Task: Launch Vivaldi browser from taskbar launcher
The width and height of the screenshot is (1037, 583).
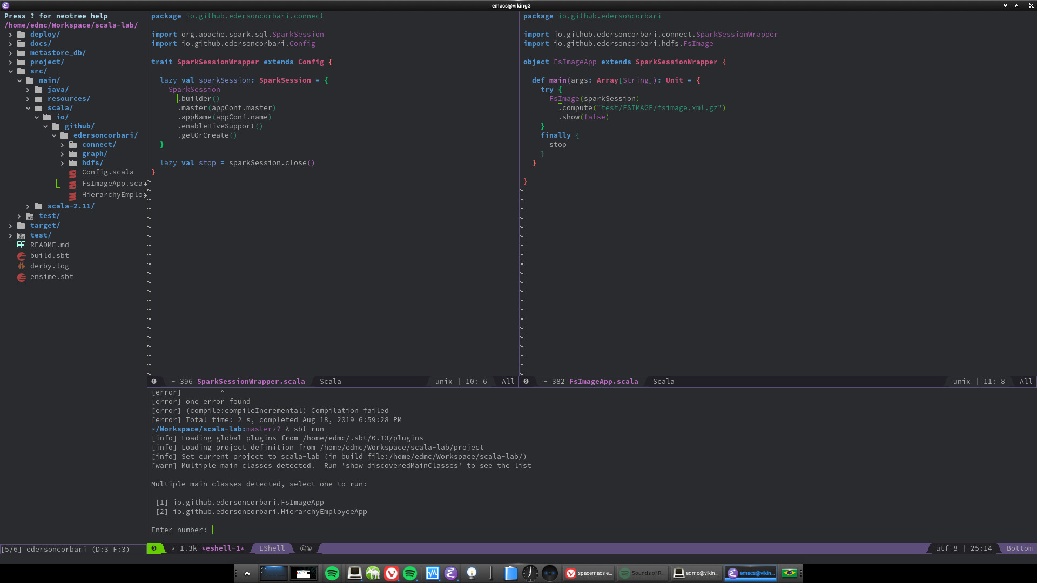Action: [392, 573]
